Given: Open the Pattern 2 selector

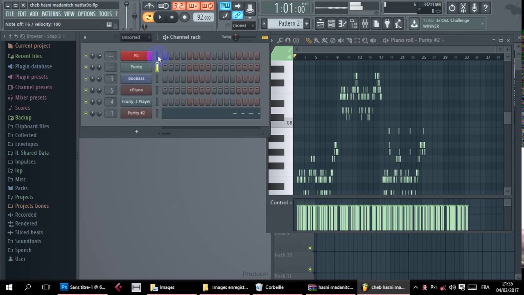Looking at the screenshot, I should tap(289, 23).
